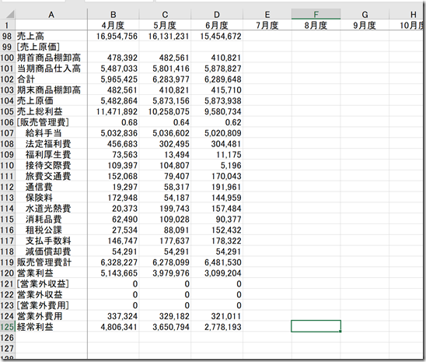Click the 販売管理費計 label cell
This screenshot has height=362, width=426.
[x=51, y=262]
